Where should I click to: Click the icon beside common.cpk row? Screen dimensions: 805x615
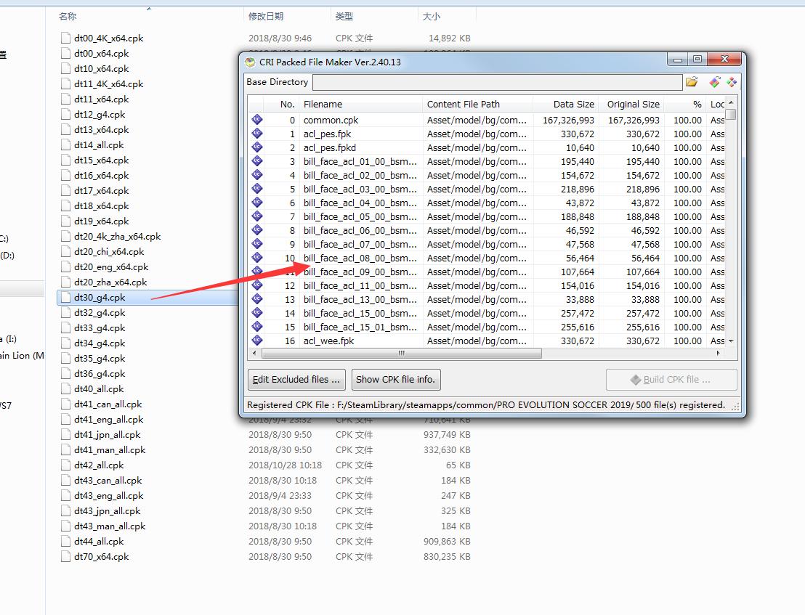pos(256,120)
